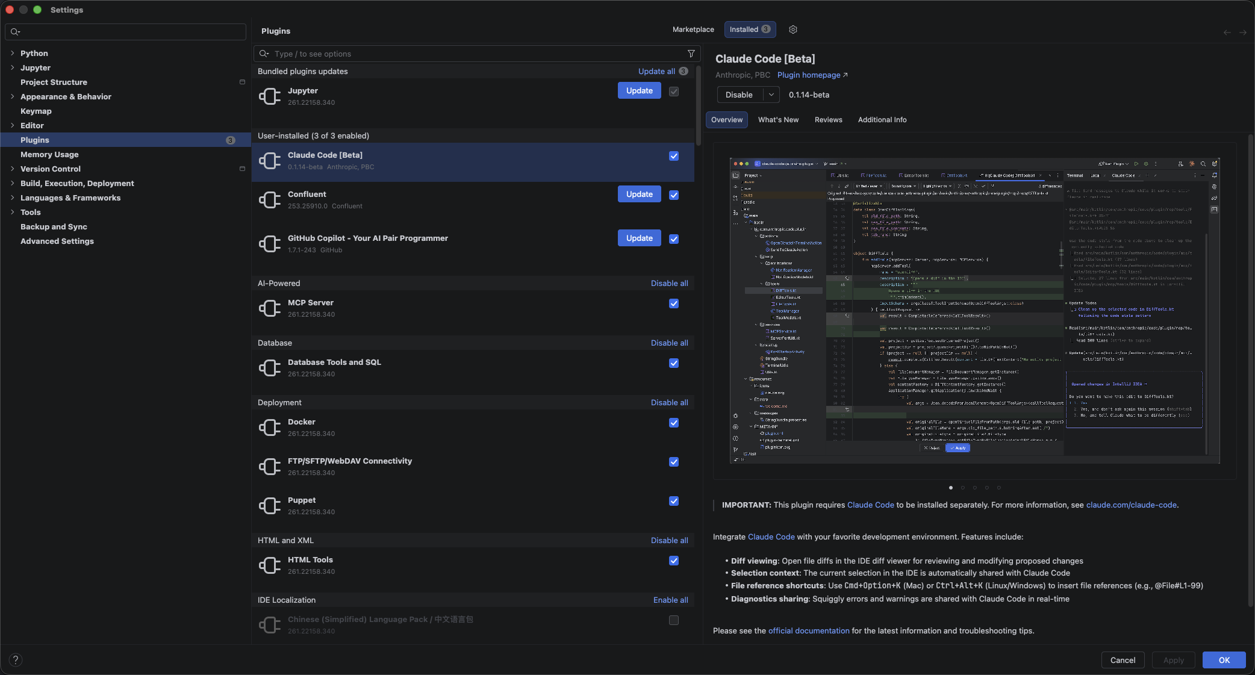Screen dimensions: 1255x675
Task: Expand Appearance & Behavior section
Action: [12, 96]
